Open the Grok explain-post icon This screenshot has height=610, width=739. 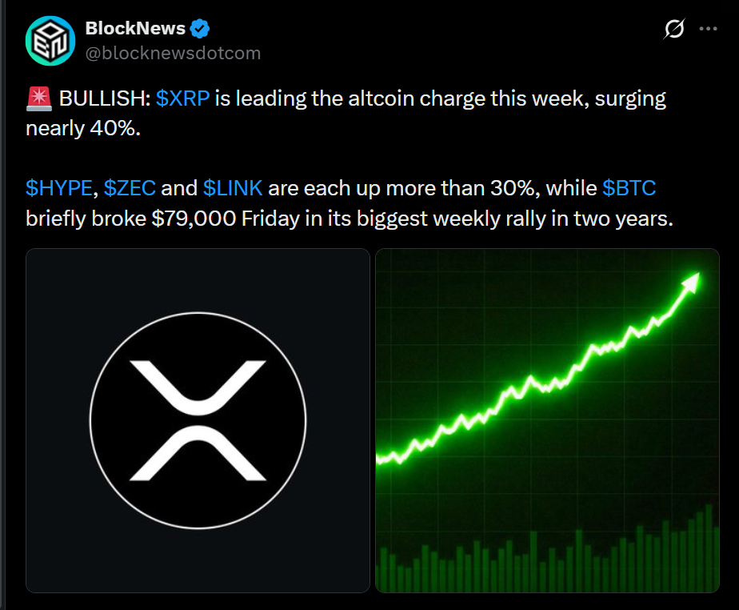click(x=674, y=29)
